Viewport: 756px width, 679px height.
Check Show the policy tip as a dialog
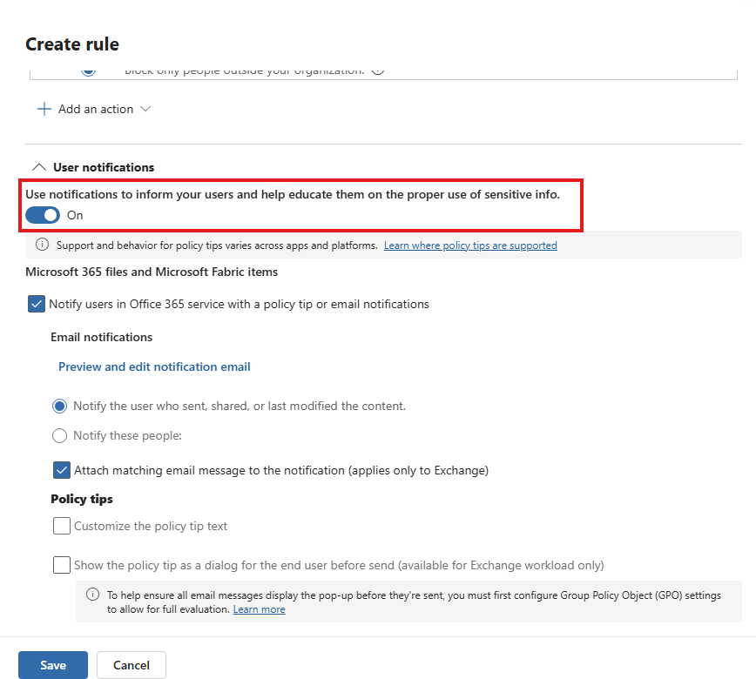click(x=61, y=565)
